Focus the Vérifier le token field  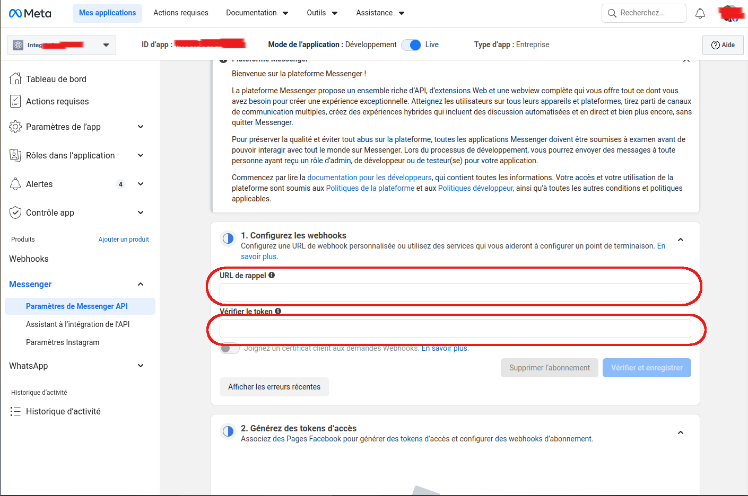[455, 329]
